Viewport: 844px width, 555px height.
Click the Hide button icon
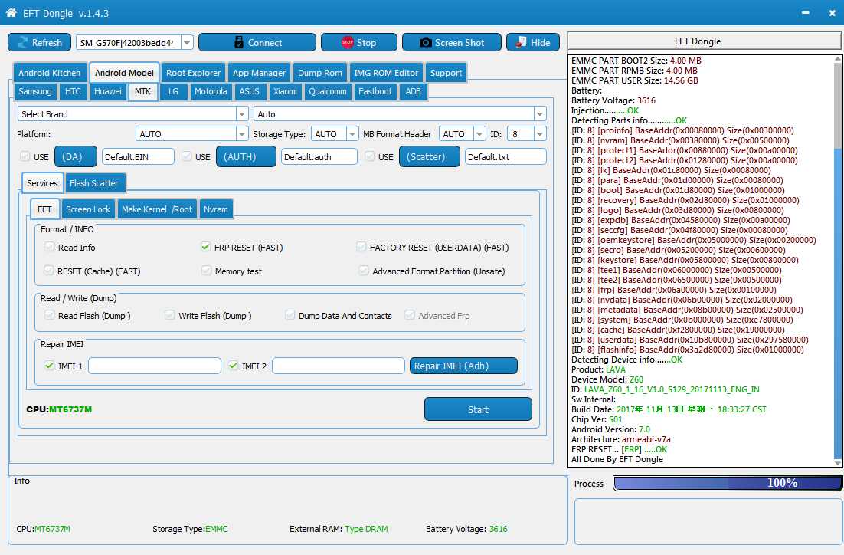pyautogui.click(x=521, y=42)
